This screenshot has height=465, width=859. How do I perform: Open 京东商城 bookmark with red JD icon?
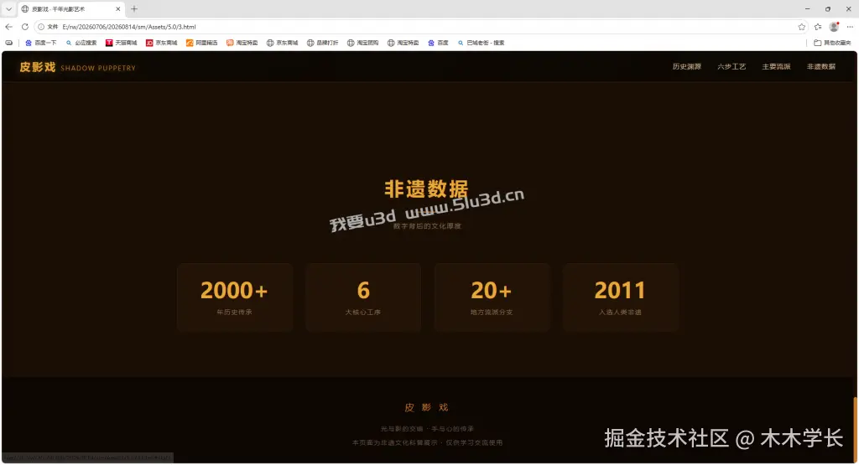162,43
